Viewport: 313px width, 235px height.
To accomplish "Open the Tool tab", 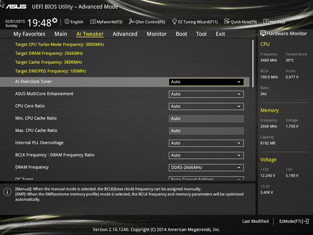I will point(201,34).
